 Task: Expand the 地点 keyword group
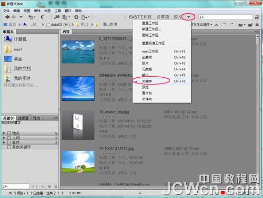(x=4, y=133)
